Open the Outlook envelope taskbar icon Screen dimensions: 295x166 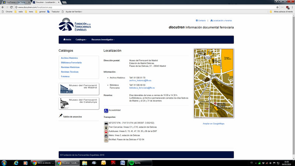point(104,163)
